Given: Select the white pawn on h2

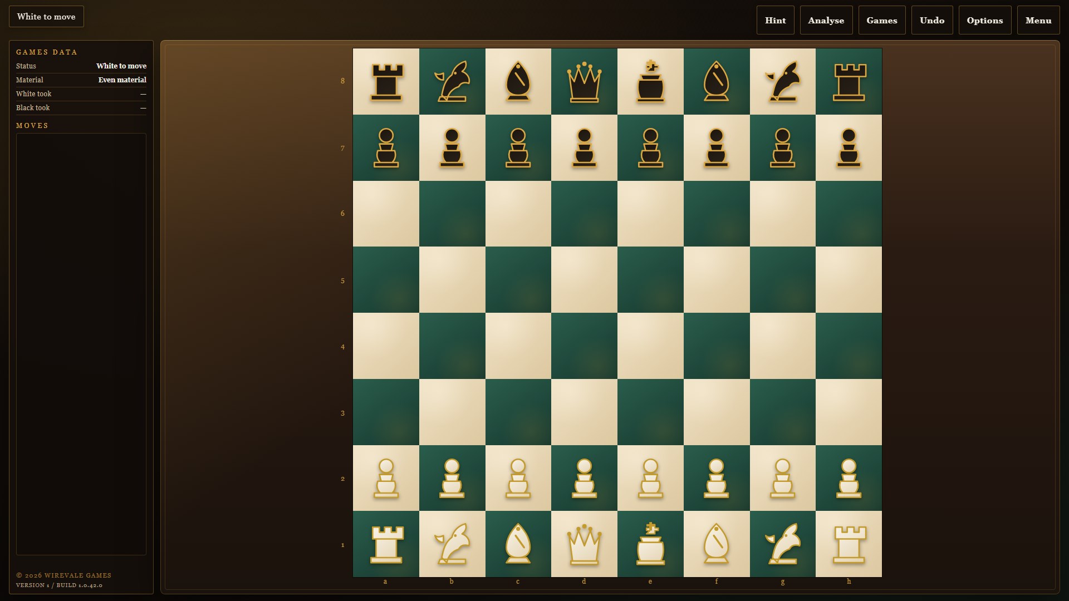Looking at the screenshot, I should coord(849,478).
